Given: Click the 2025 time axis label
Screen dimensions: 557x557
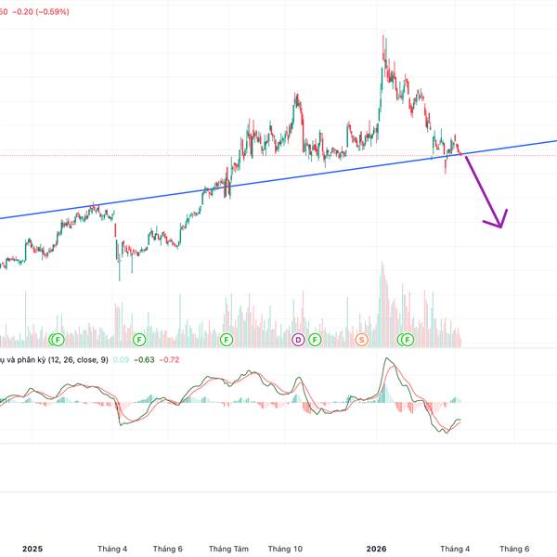Looking at the screenshot, I should (x=32, y=549).
